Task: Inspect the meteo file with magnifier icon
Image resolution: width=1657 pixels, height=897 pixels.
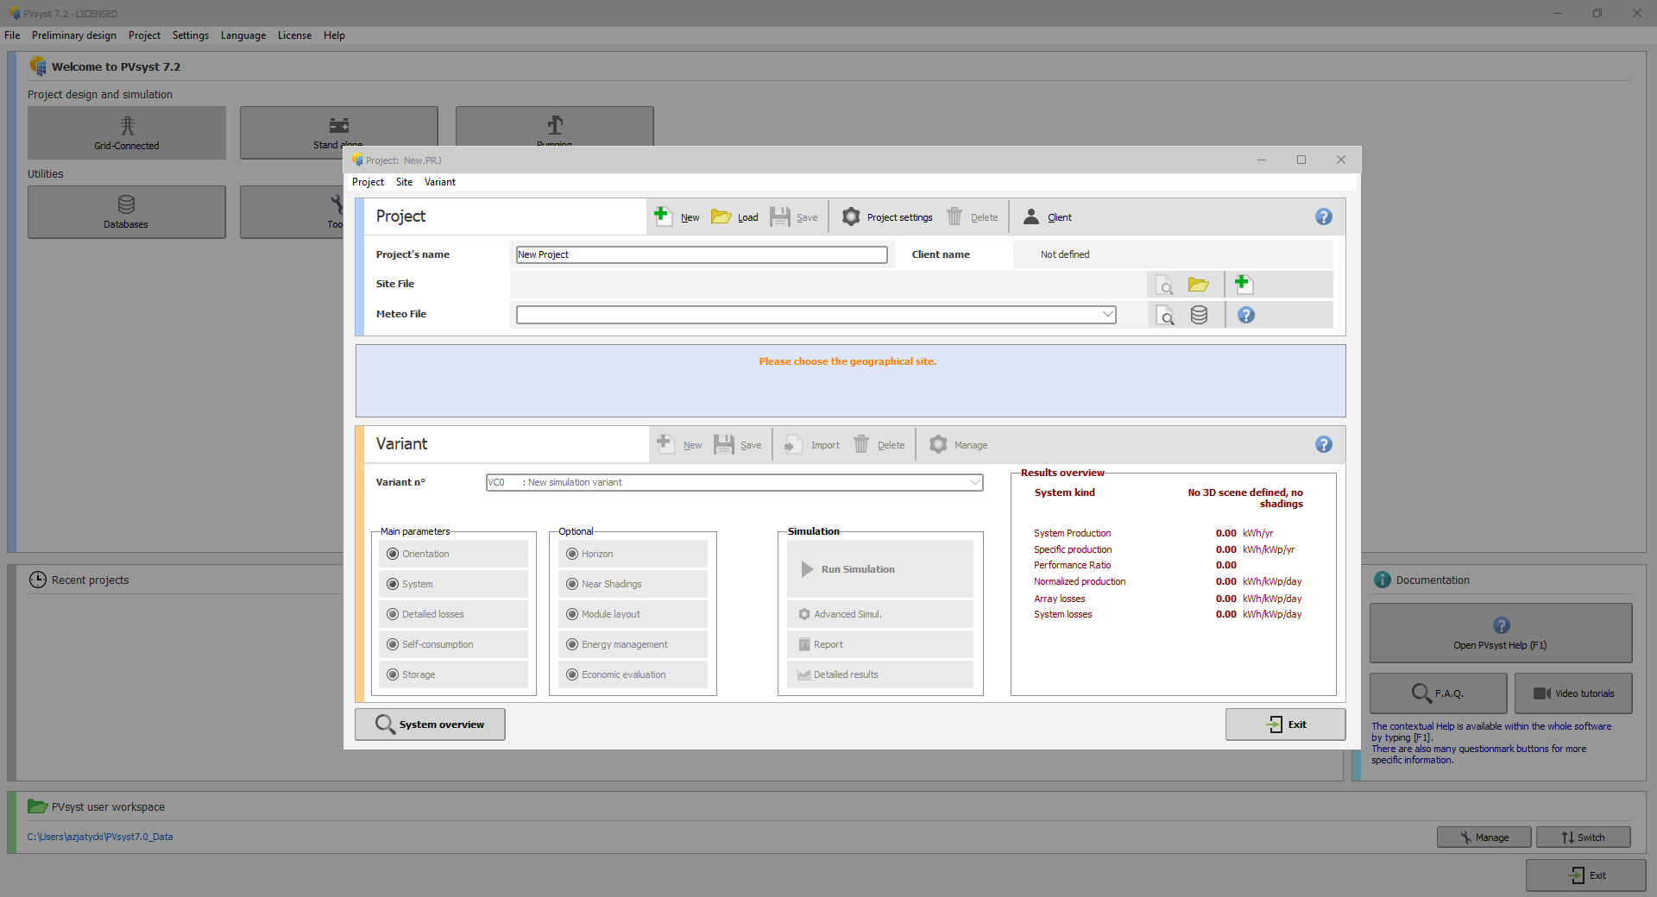Action: tap(1165, 315)
